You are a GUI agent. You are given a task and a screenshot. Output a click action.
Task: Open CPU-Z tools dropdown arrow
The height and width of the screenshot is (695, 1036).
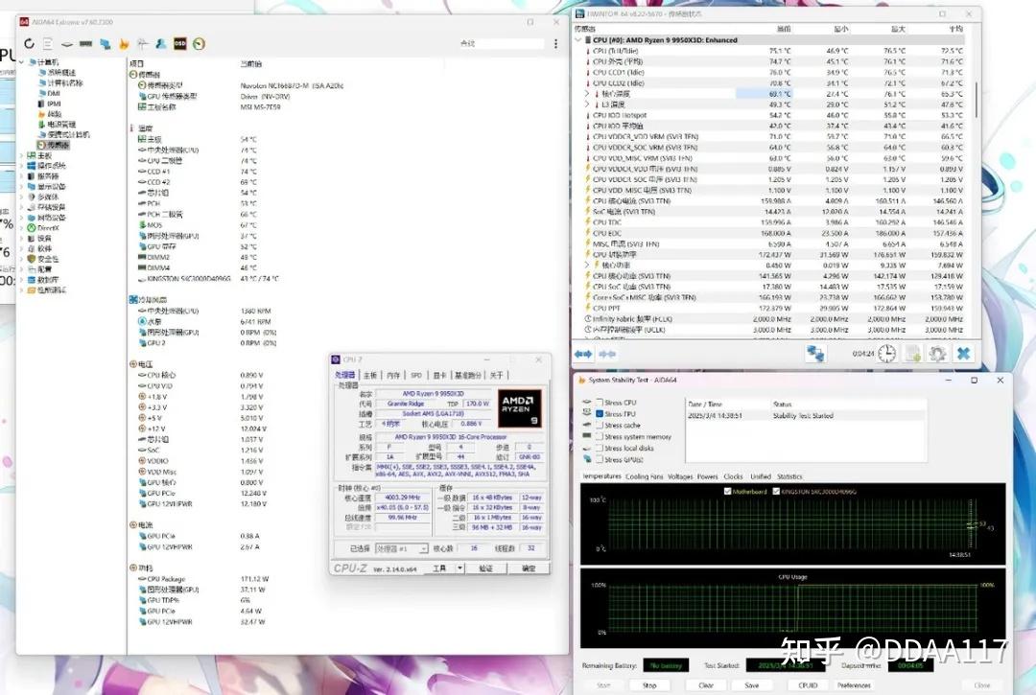pos(459,568)
